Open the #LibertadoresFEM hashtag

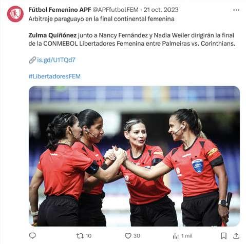[x=54, y=76]
